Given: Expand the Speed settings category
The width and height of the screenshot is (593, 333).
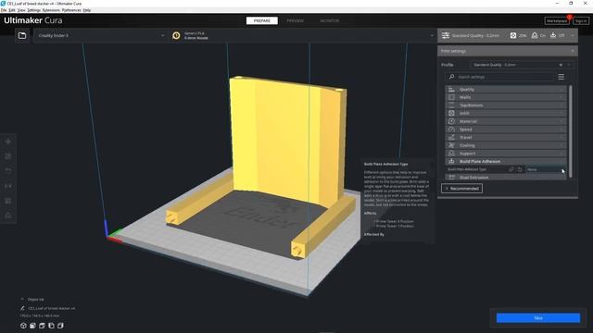Looking at the screenshot, I should pos(506,129).
